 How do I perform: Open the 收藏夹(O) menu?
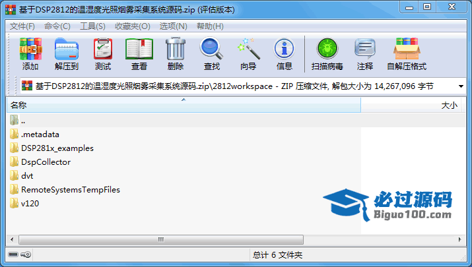pyautogui.click(x=133, y=26)
